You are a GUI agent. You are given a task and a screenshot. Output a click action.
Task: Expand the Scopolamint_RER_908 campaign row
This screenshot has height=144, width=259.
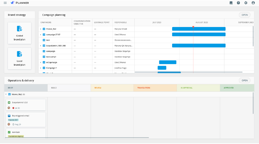pyautogui.click(x=41, y=46)
